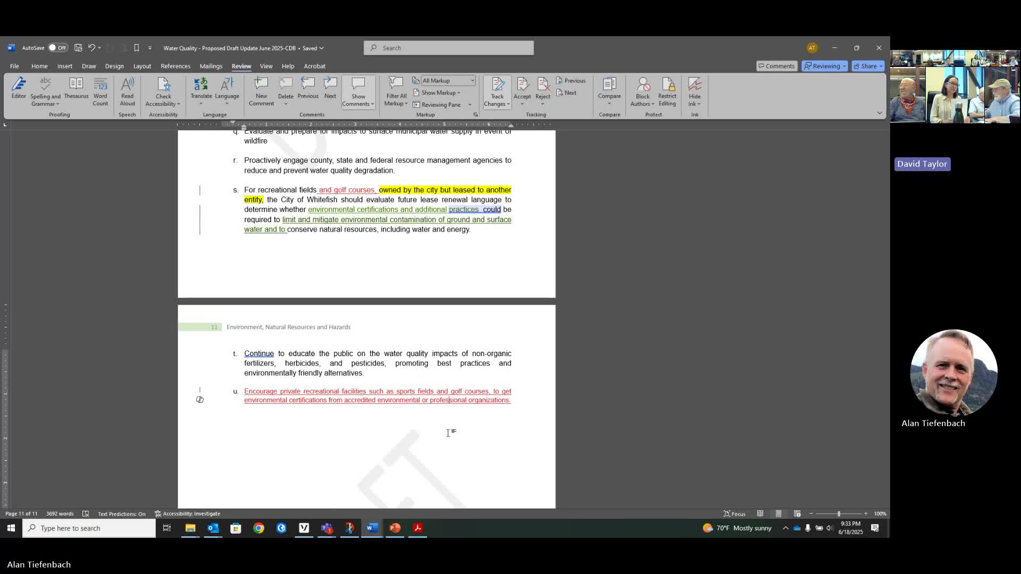
Task: Expand the Show Markup menu
Action: [x=440, y=92]
